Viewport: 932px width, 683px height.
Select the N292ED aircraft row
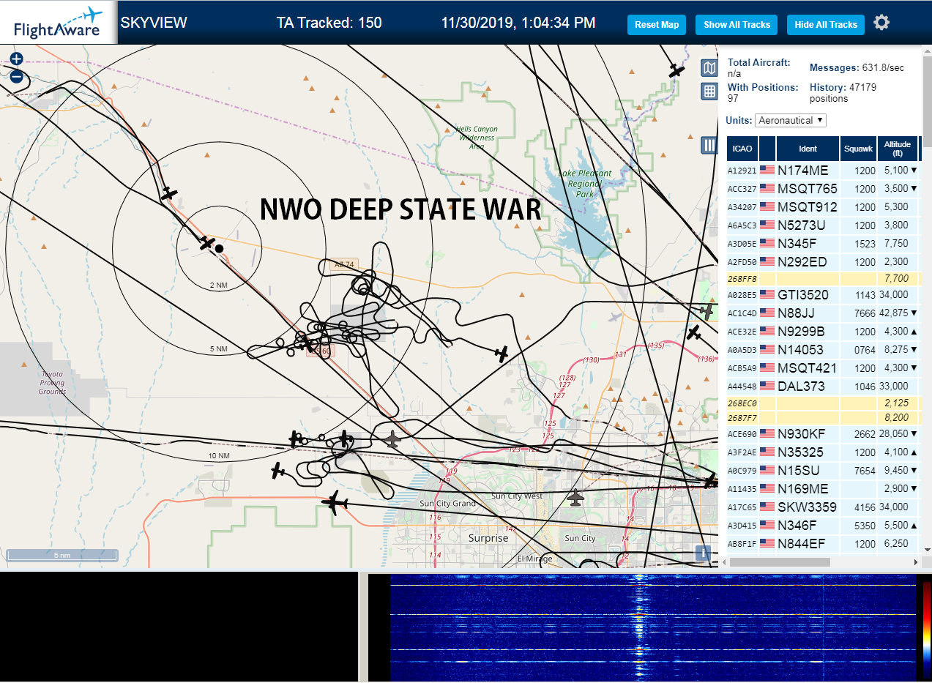[x=824, y=262]
